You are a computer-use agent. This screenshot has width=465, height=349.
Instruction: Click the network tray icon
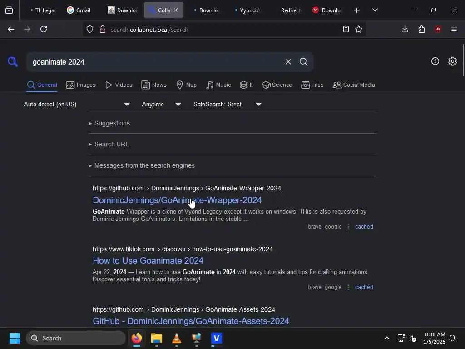401,338
